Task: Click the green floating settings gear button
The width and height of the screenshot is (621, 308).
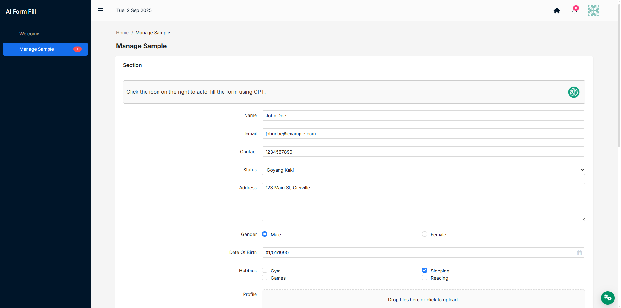Action: [607, 298]
